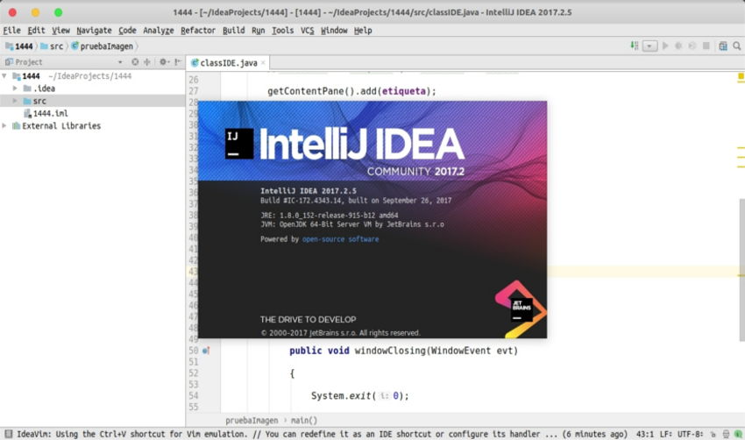Click the green macOS-style maximize button
The width and height of the screenshot is (745, 440).
58,12
